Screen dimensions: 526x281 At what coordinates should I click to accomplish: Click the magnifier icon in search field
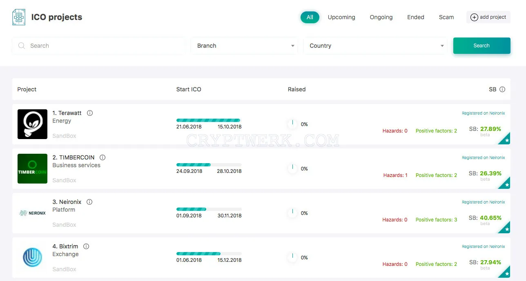click(22, 46)
